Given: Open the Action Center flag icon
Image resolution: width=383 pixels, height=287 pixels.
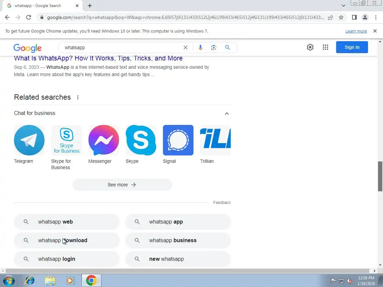Looking at the screenshot, I should (x=333, y=281).
